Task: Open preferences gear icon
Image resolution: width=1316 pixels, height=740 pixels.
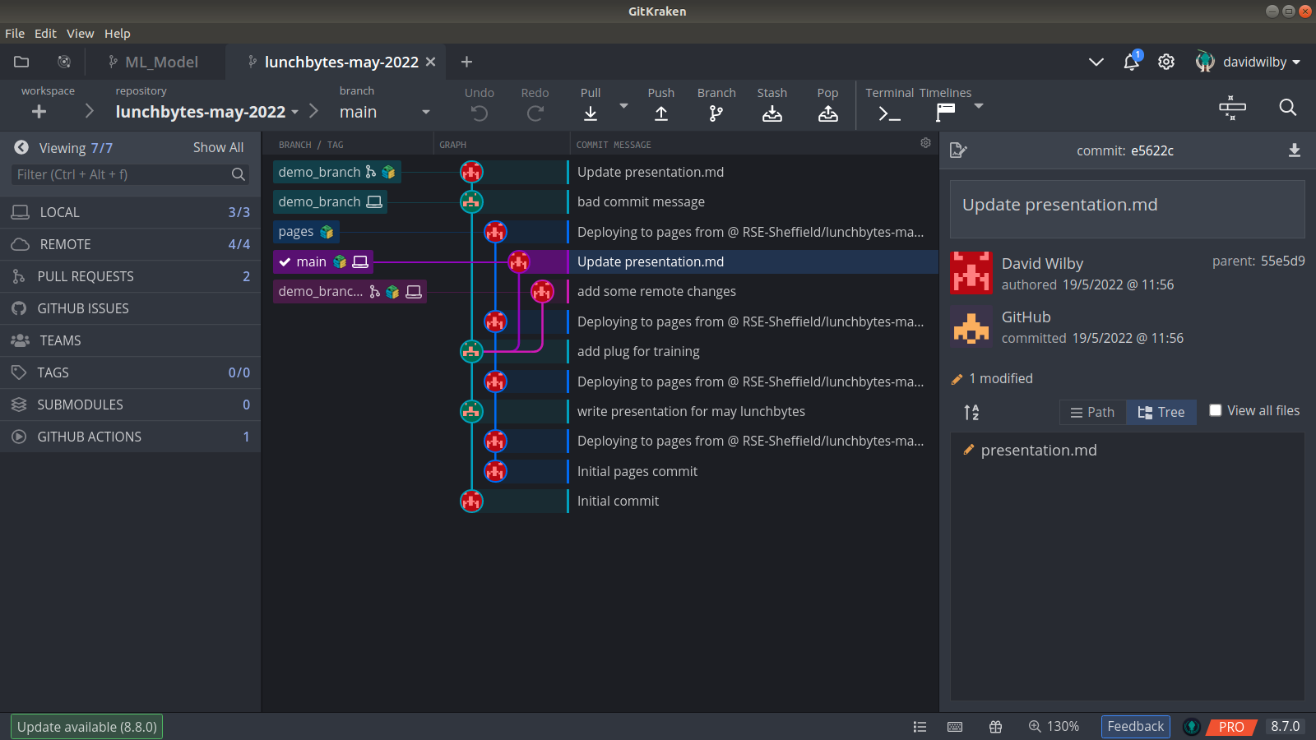Action: click(1166, 62)
